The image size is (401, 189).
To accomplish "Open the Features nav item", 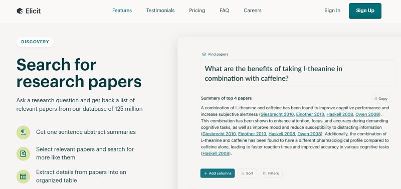I will (122, 11).
